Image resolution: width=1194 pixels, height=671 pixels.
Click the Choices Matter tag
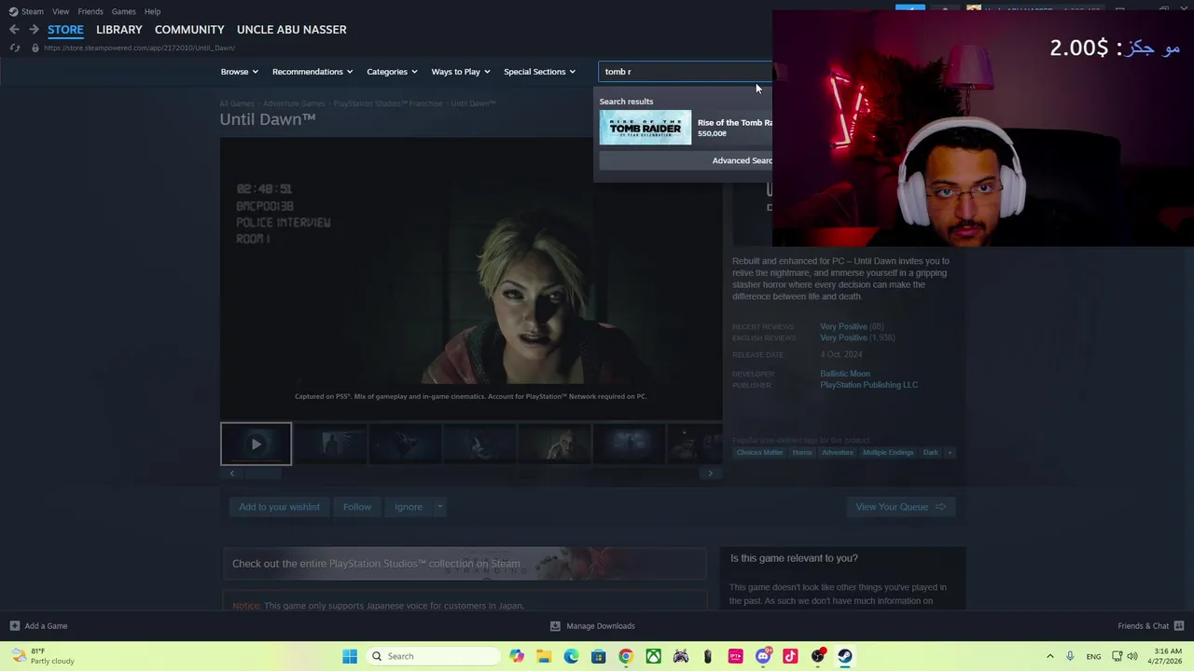point(759,453)
